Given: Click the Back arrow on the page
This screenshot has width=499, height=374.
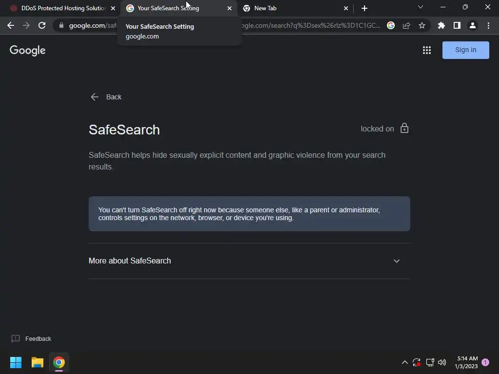Looking at the screenshot, I should click(x=95, y=97).
